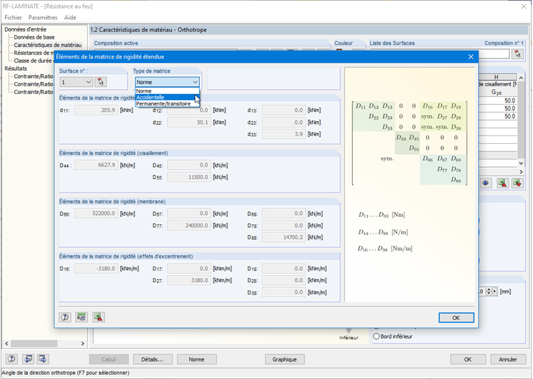Click the D55 field showing 11500.0
This screenshot has height=379, width=533.
(189, 177)
